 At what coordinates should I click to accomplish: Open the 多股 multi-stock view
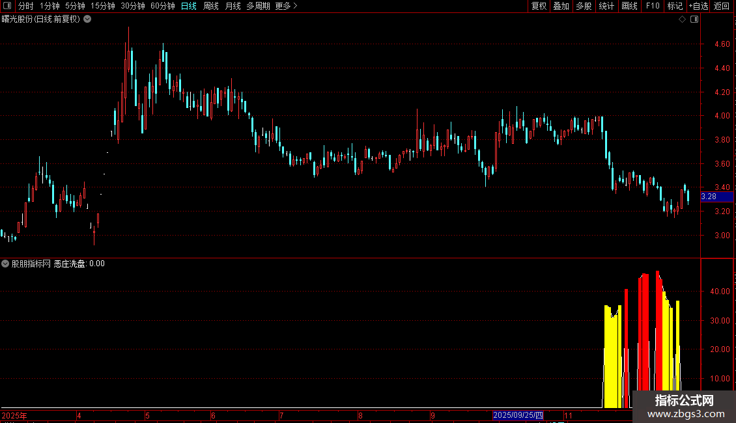tap(584, 6)
